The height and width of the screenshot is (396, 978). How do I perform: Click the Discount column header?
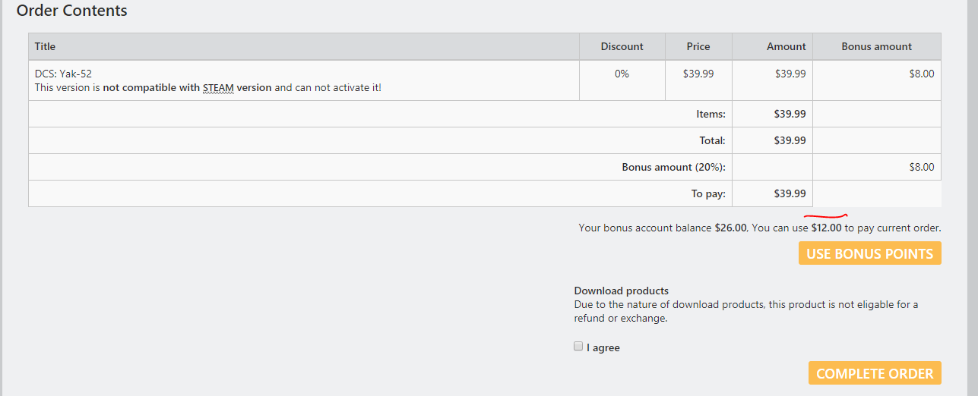pos(622,46)
